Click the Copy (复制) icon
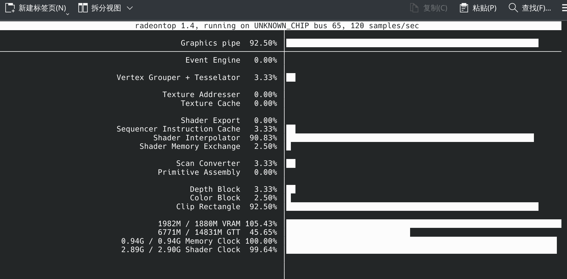Screen dimensions: 567x279 (x=414, y=8)
